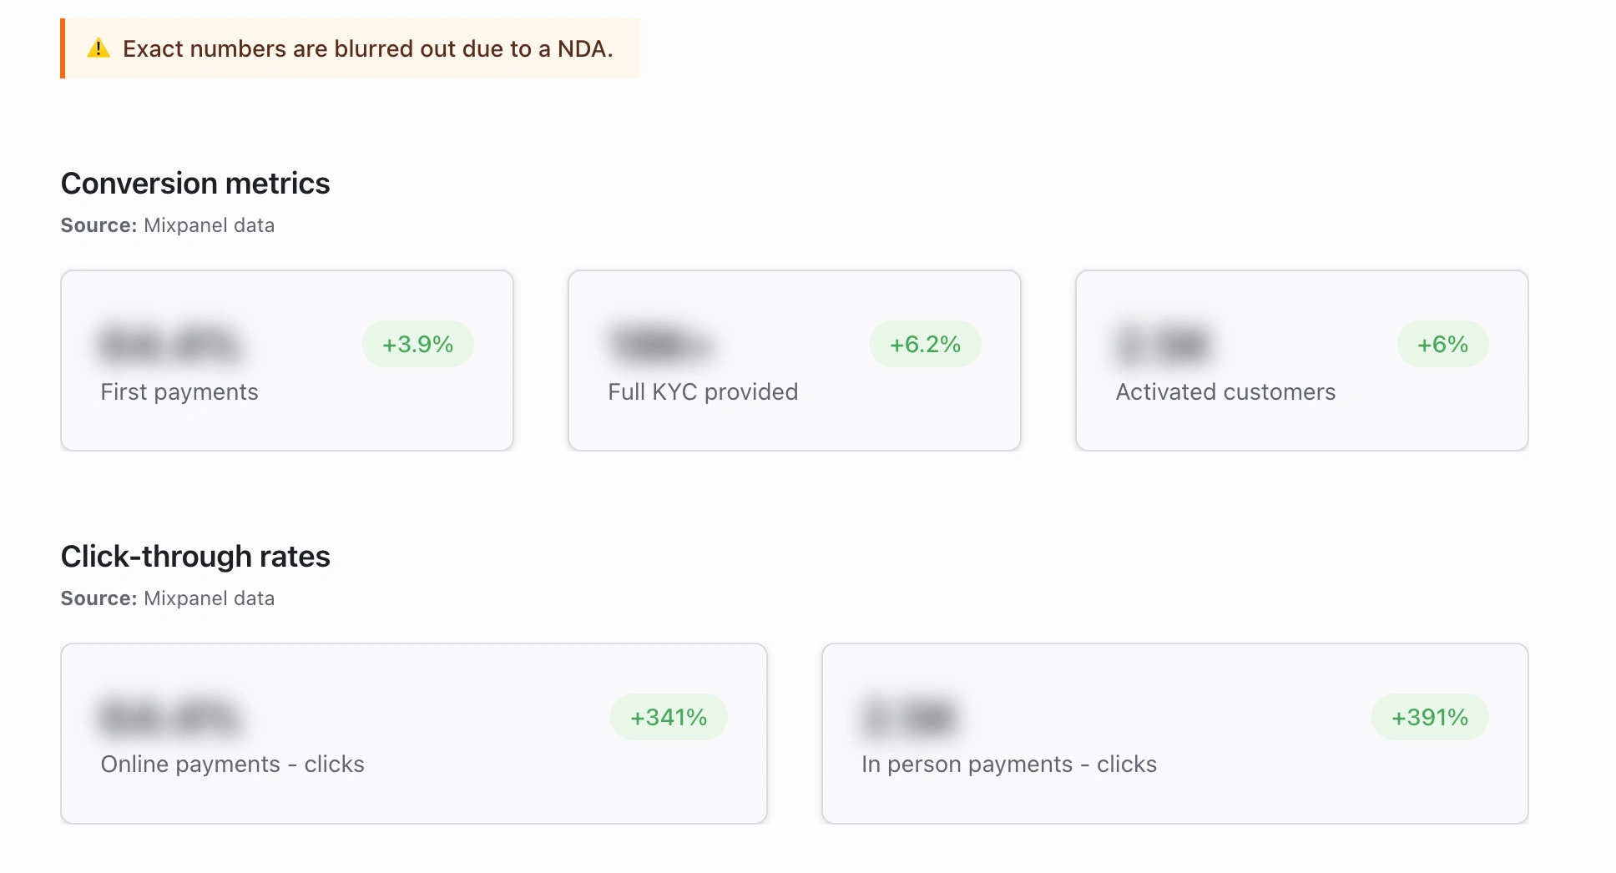This screenshot has height=873, width=1616.
Task: Click the Activated customers label
Action: tap(1225, 392)
